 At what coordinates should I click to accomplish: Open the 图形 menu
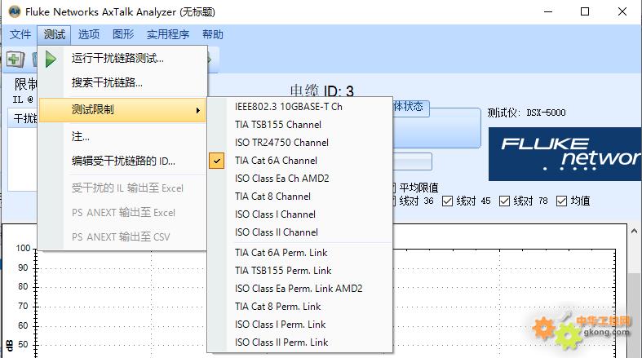[x=123, y=34]
